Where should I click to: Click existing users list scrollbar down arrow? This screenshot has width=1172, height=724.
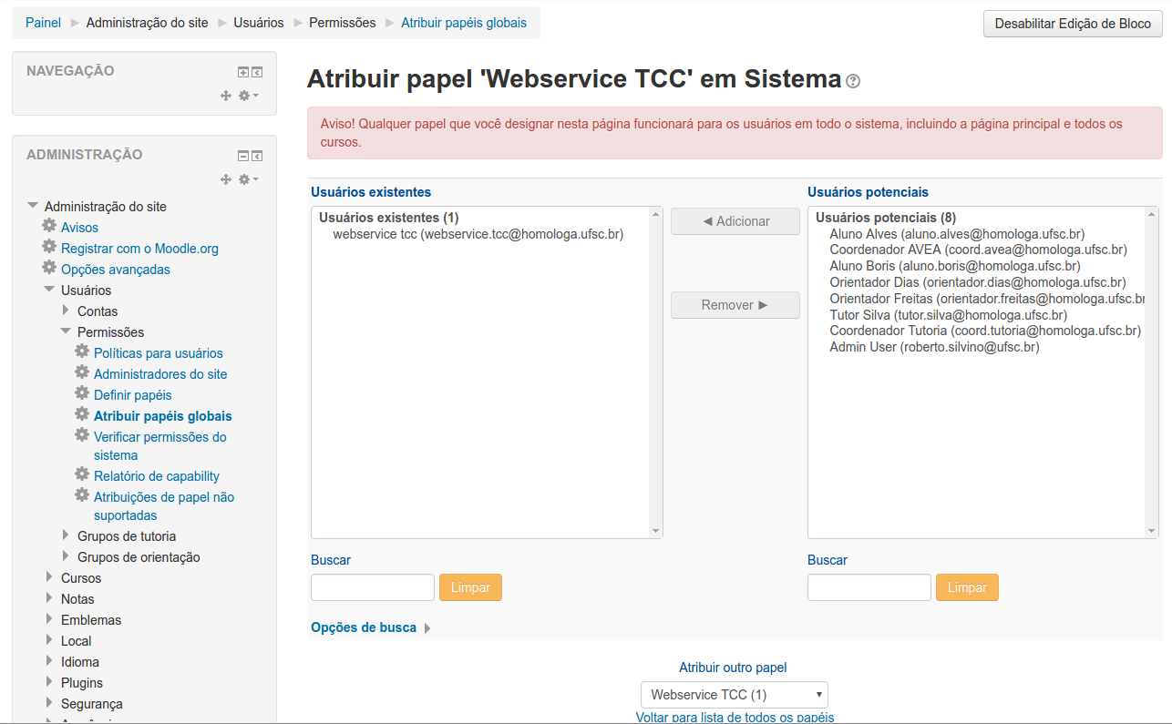click(x=655, y=531)
